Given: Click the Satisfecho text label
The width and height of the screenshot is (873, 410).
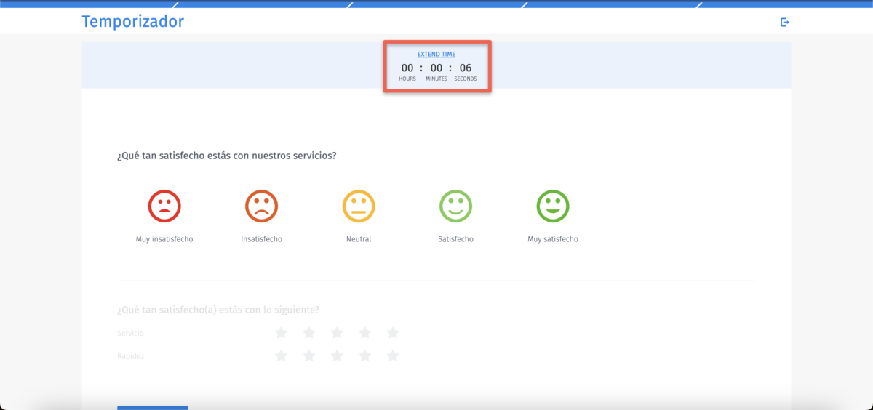Looking at the screenshot, I should [455, 239].
